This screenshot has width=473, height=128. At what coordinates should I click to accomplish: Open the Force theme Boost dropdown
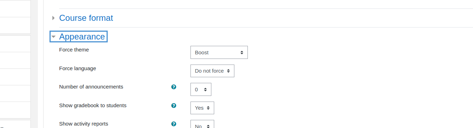pyautogui.click(x=219, y=52)
